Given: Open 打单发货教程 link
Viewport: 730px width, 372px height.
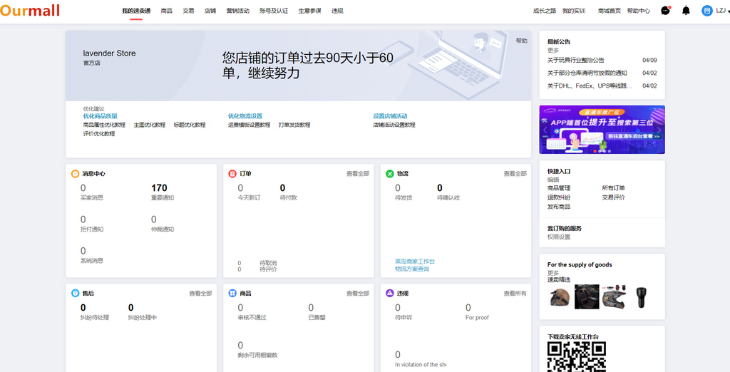Looking at the screenshot, I should pyautogui.click(x=294, y=125).
